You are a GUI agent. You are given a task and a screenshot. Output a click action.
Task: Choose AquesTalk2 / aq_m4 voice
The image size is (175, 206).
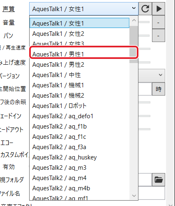tap(79, 178)
